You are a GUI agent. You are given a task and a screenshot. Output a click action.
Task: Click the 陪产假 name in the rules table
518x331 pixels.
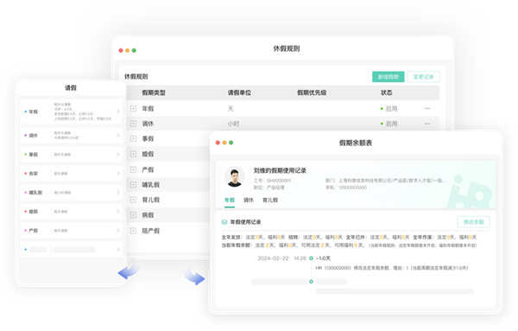tap(151, 231)
